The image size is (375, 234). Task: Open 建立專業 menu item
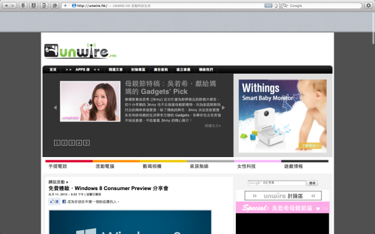(x=183, y=69)
